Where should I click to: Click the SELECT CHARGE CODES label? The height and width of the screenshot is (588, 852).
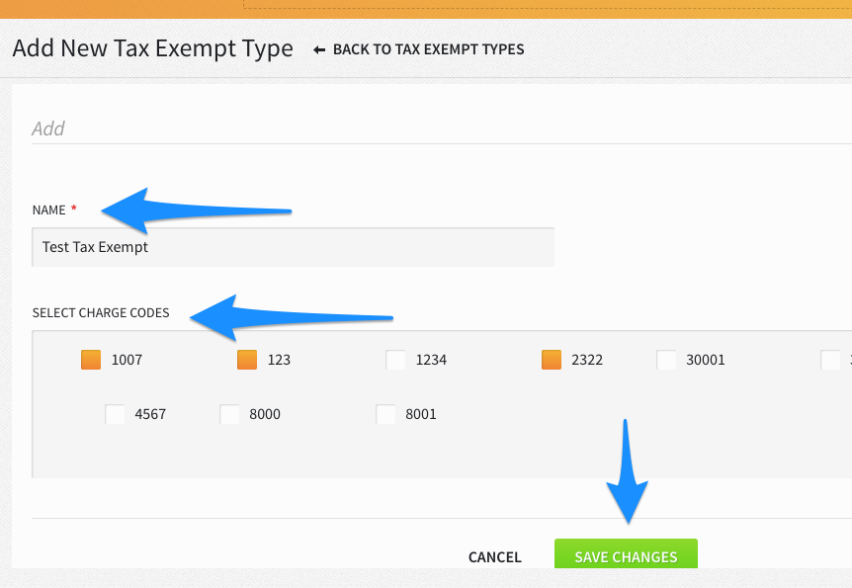coord(101,312)
